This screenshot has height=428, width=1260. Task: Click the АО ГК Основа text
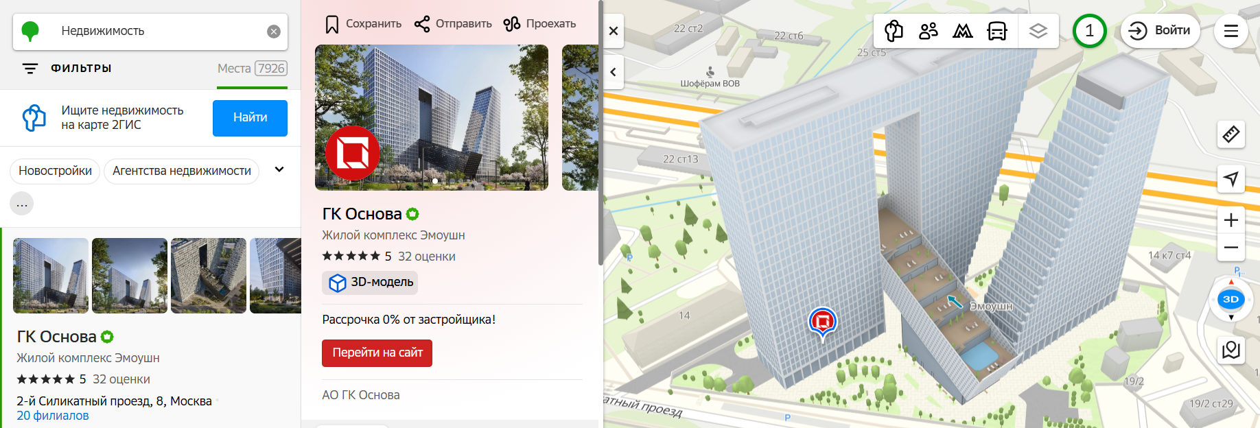tap(361, 395)
